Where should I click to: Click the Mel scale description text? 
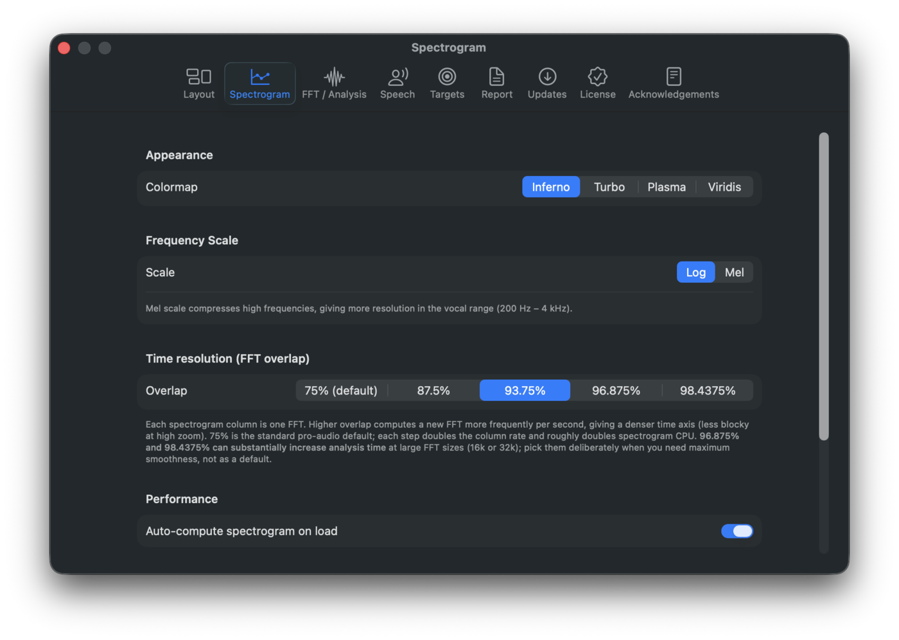coord(359,308)
